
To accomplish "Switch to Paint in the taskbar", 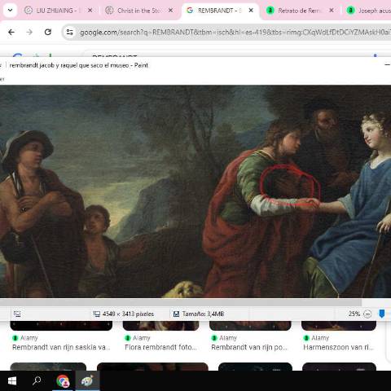I will 87,381.
